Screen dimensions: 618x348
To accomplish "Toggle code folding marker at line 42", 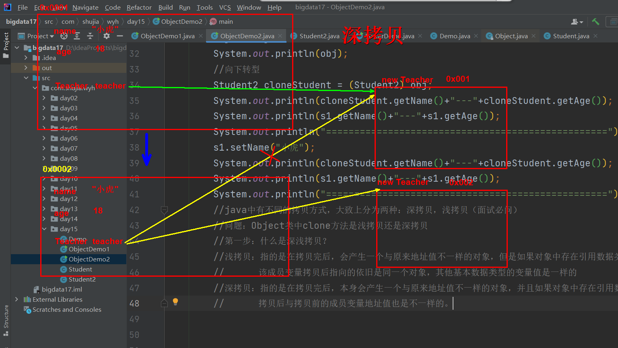I will (164, 210).
